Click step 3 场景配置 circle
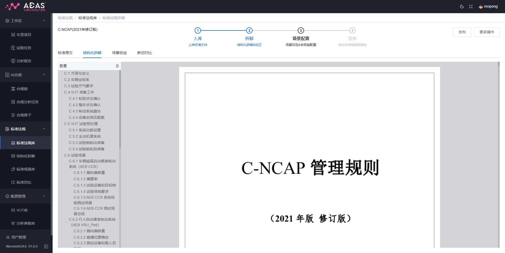The width and height of the screenshot is (505, 253). coord(301,30)
